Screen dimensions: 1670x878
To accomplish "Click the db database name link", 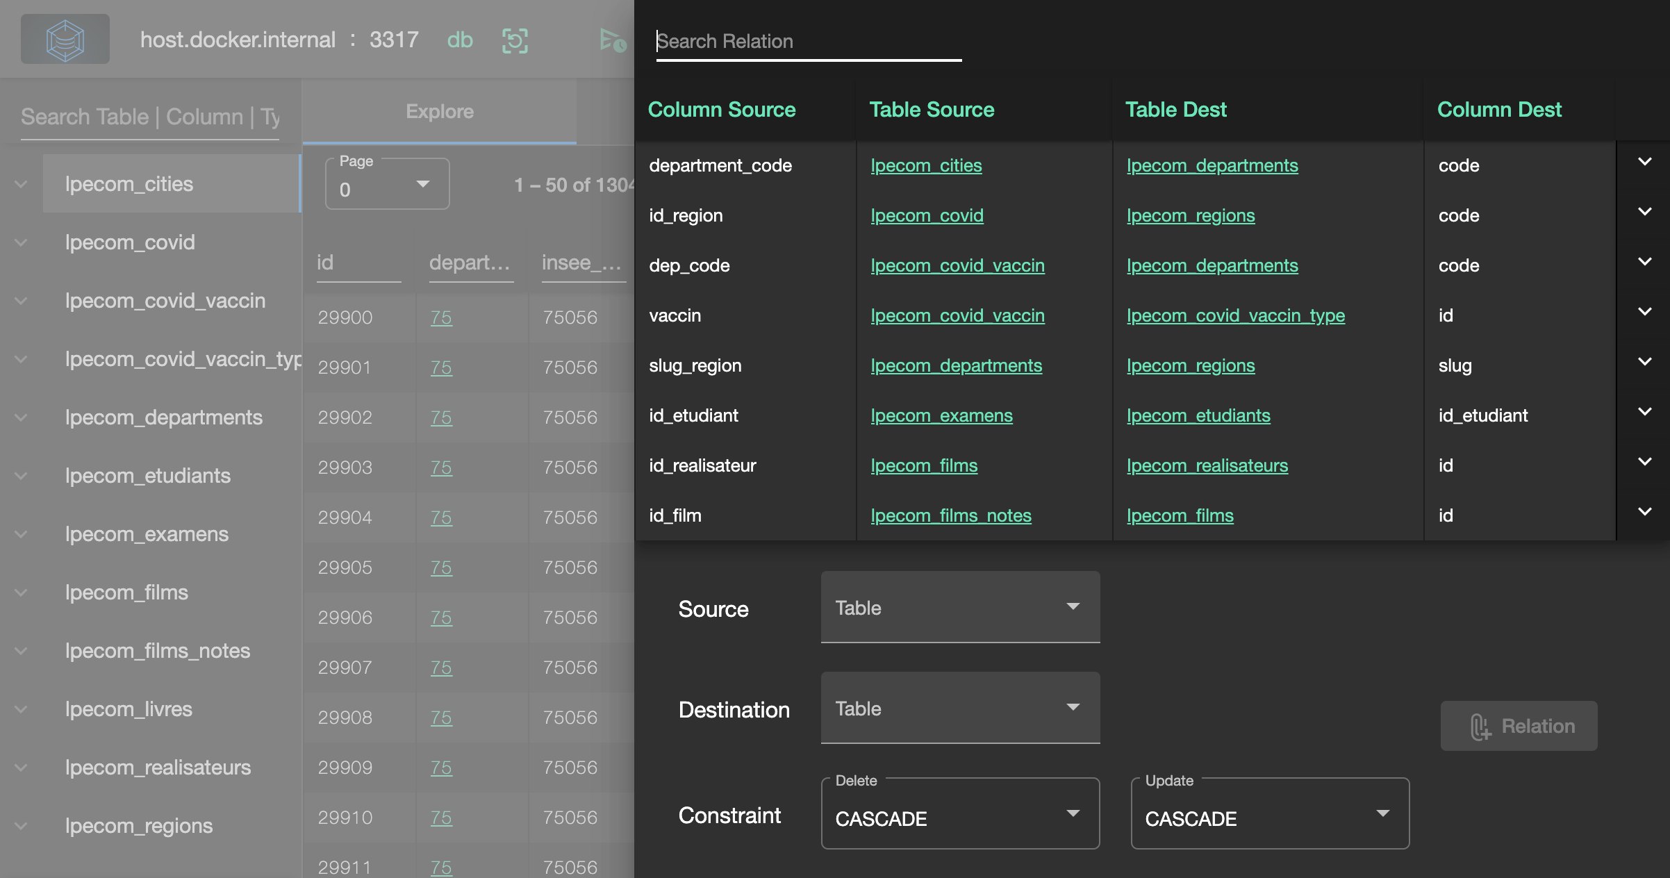I will (460, 40).
